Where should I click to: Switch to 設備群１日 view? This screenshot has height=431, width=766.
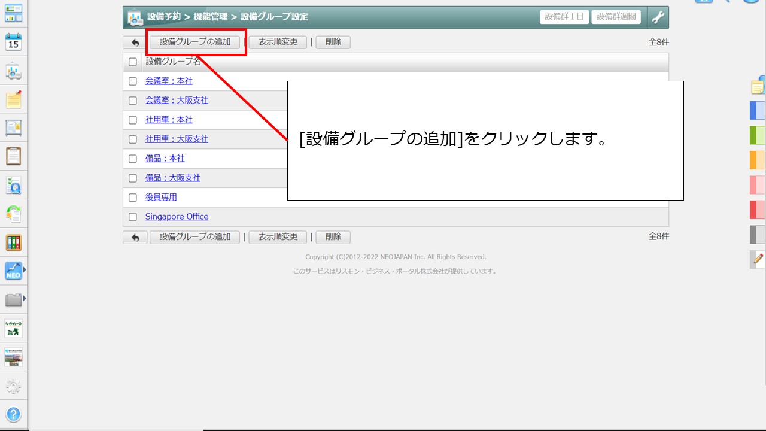point(564,17)
